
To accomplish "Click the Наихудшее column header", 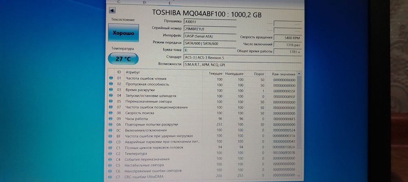I will coord(234,74).
